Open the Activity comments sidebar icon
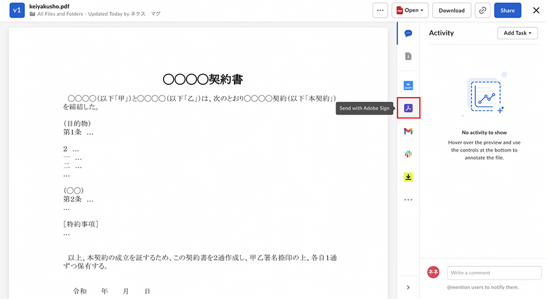Image resolution: width=547 pixels, height=299 pixels. point(408,33)
